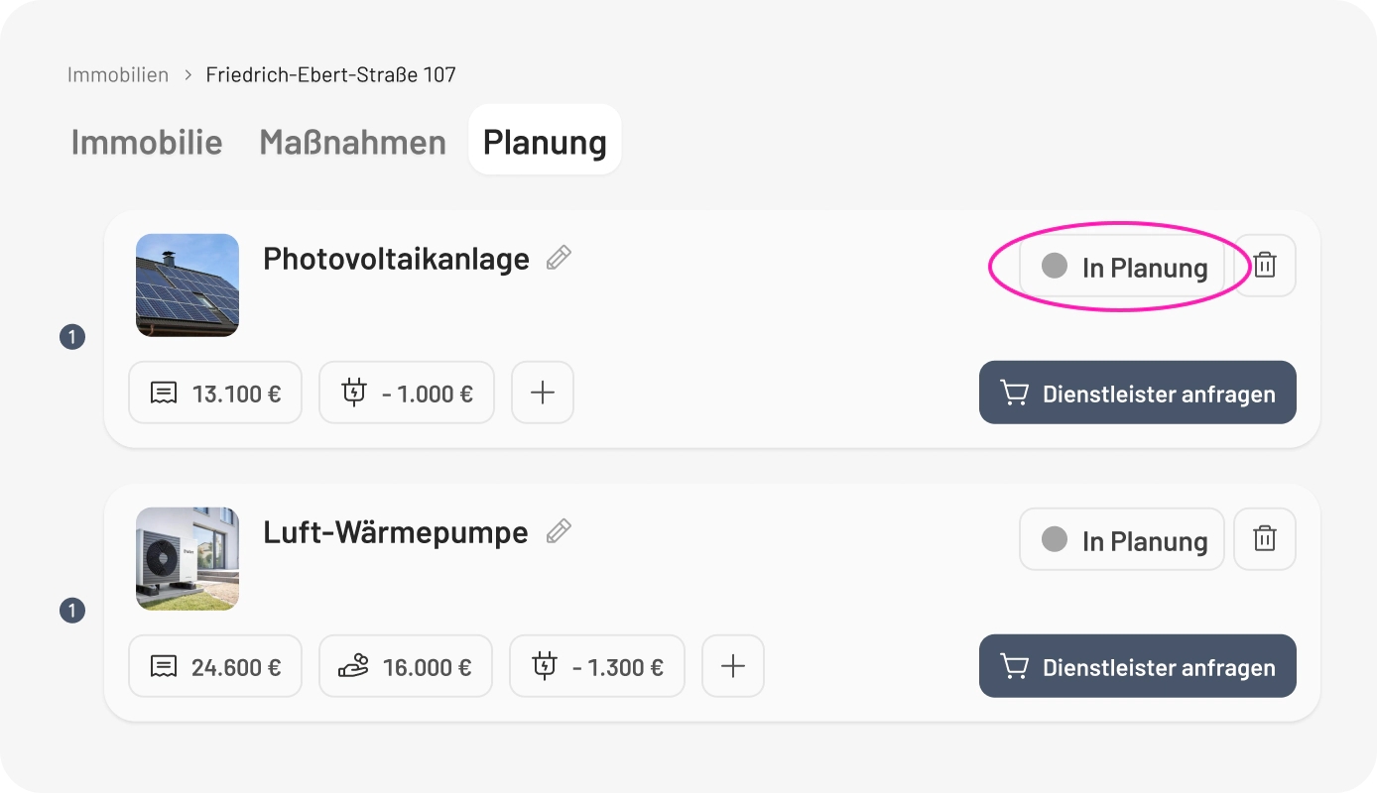Switch to the Maßnahmen tab
This screenshot has width=1377, height=793.
[352, 142]
